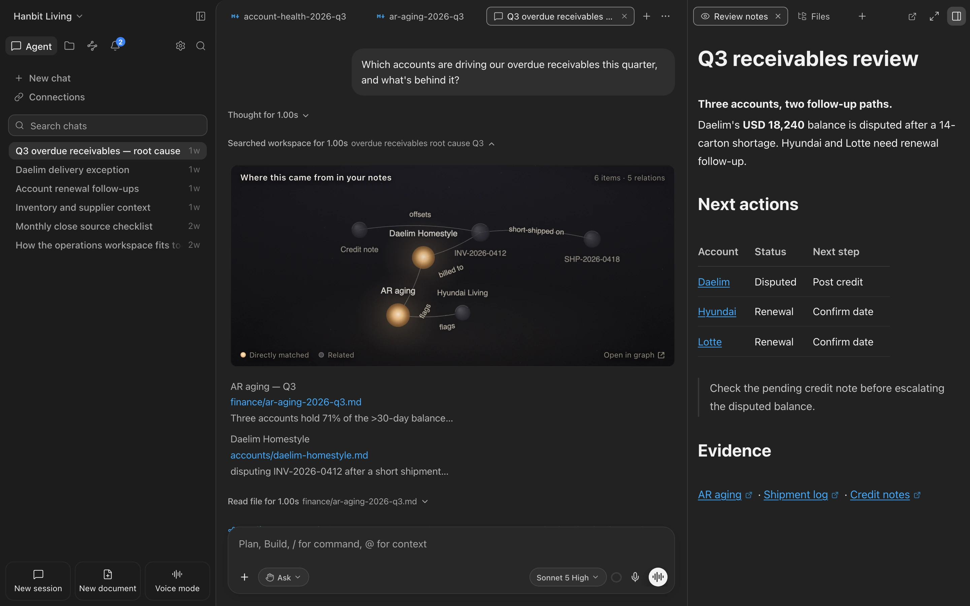The height and width of the screenshot is (606, 970).
Task: Collapse the Searched workspace section
Action: 361,143
